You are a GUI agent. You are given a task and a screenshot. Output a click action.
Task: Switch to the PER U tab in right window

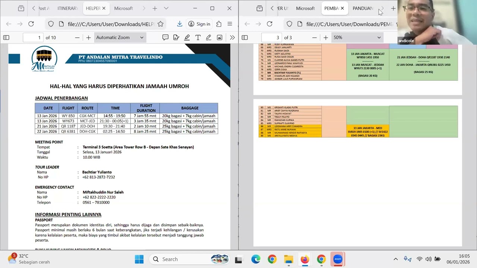[282, 8]
